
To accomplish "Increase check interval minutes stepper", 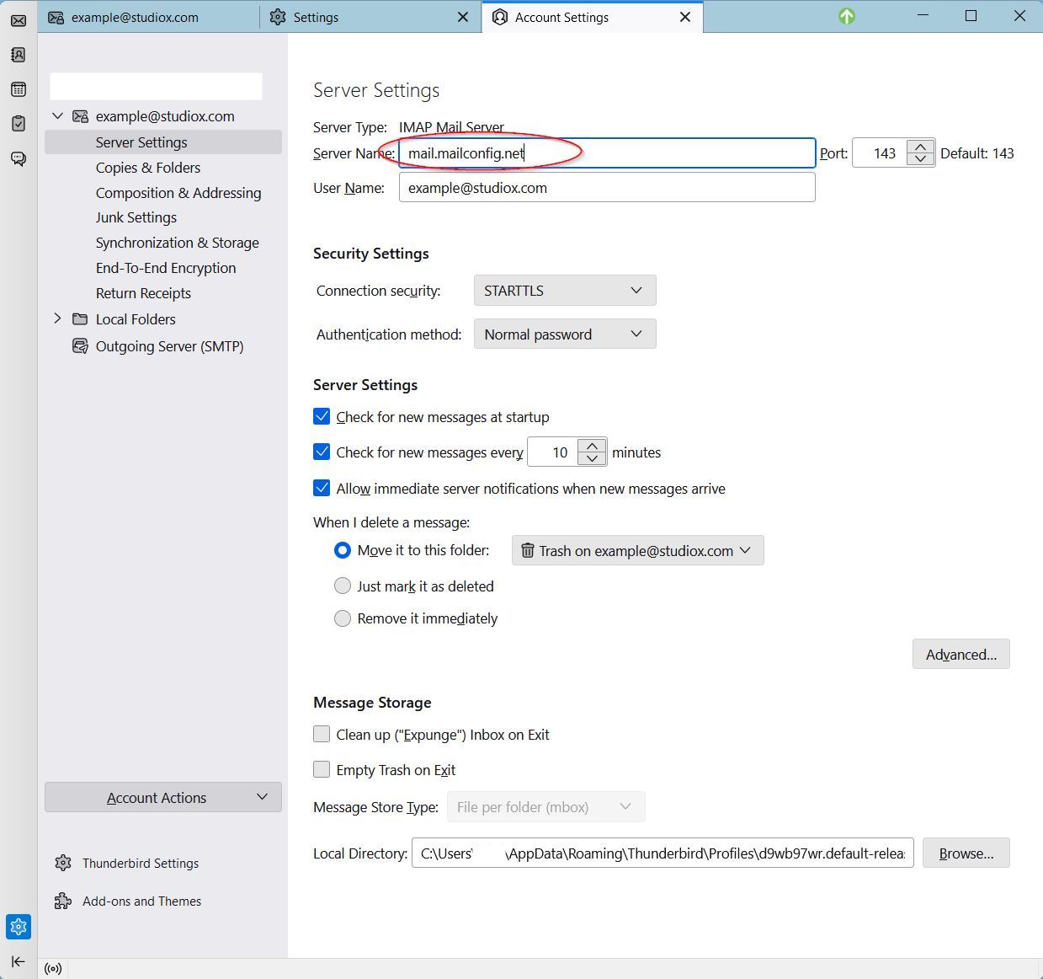I will point(593,446).
